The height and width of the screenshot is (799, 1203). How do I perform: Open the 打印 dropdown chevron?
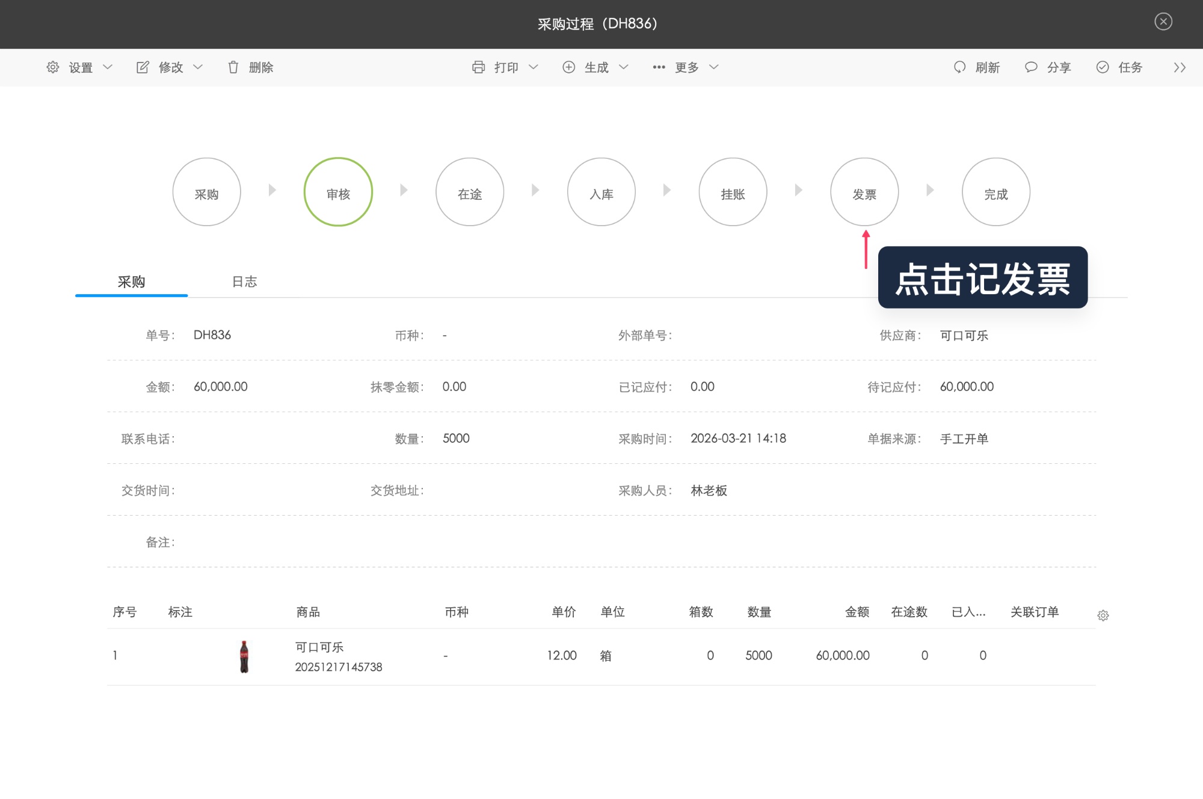[534, 67]
